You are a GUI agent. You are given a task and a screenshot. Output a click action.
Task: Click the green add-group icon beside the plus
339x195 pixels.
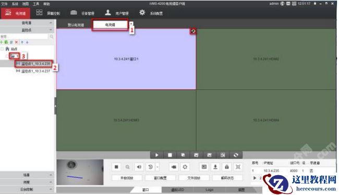tap(6, 42)
